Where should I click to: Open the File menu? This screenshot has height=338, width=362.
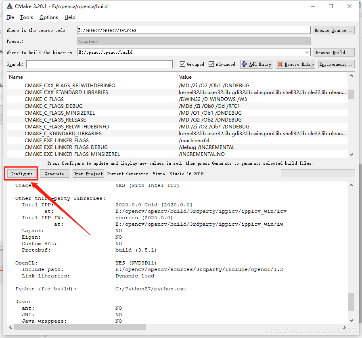pyautogui.click(x=10, y=17)
